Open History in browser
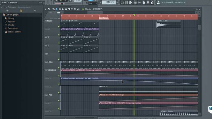Viewport: 212px width, 119px height. click(11, 18)
